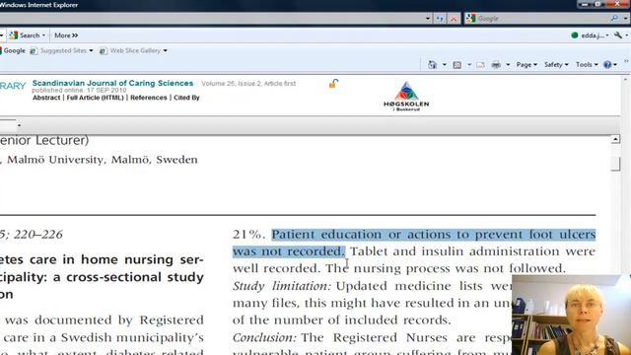Open the Print dropdown arrow
631x355 pixels.
pyautogui.click(x=508, y=65)
